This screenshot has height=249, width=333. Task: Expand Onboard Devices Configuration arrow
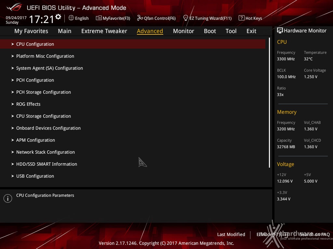coord(13,128)
